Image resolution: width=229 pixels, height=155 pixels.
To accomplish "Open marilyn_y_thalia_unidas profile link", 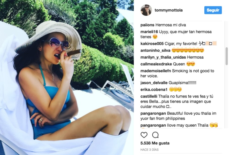I will [x=163, y=57].
